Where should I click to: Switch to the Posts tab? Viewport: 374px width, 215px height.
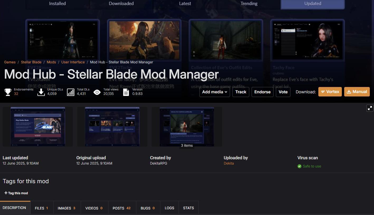(122, 208)
